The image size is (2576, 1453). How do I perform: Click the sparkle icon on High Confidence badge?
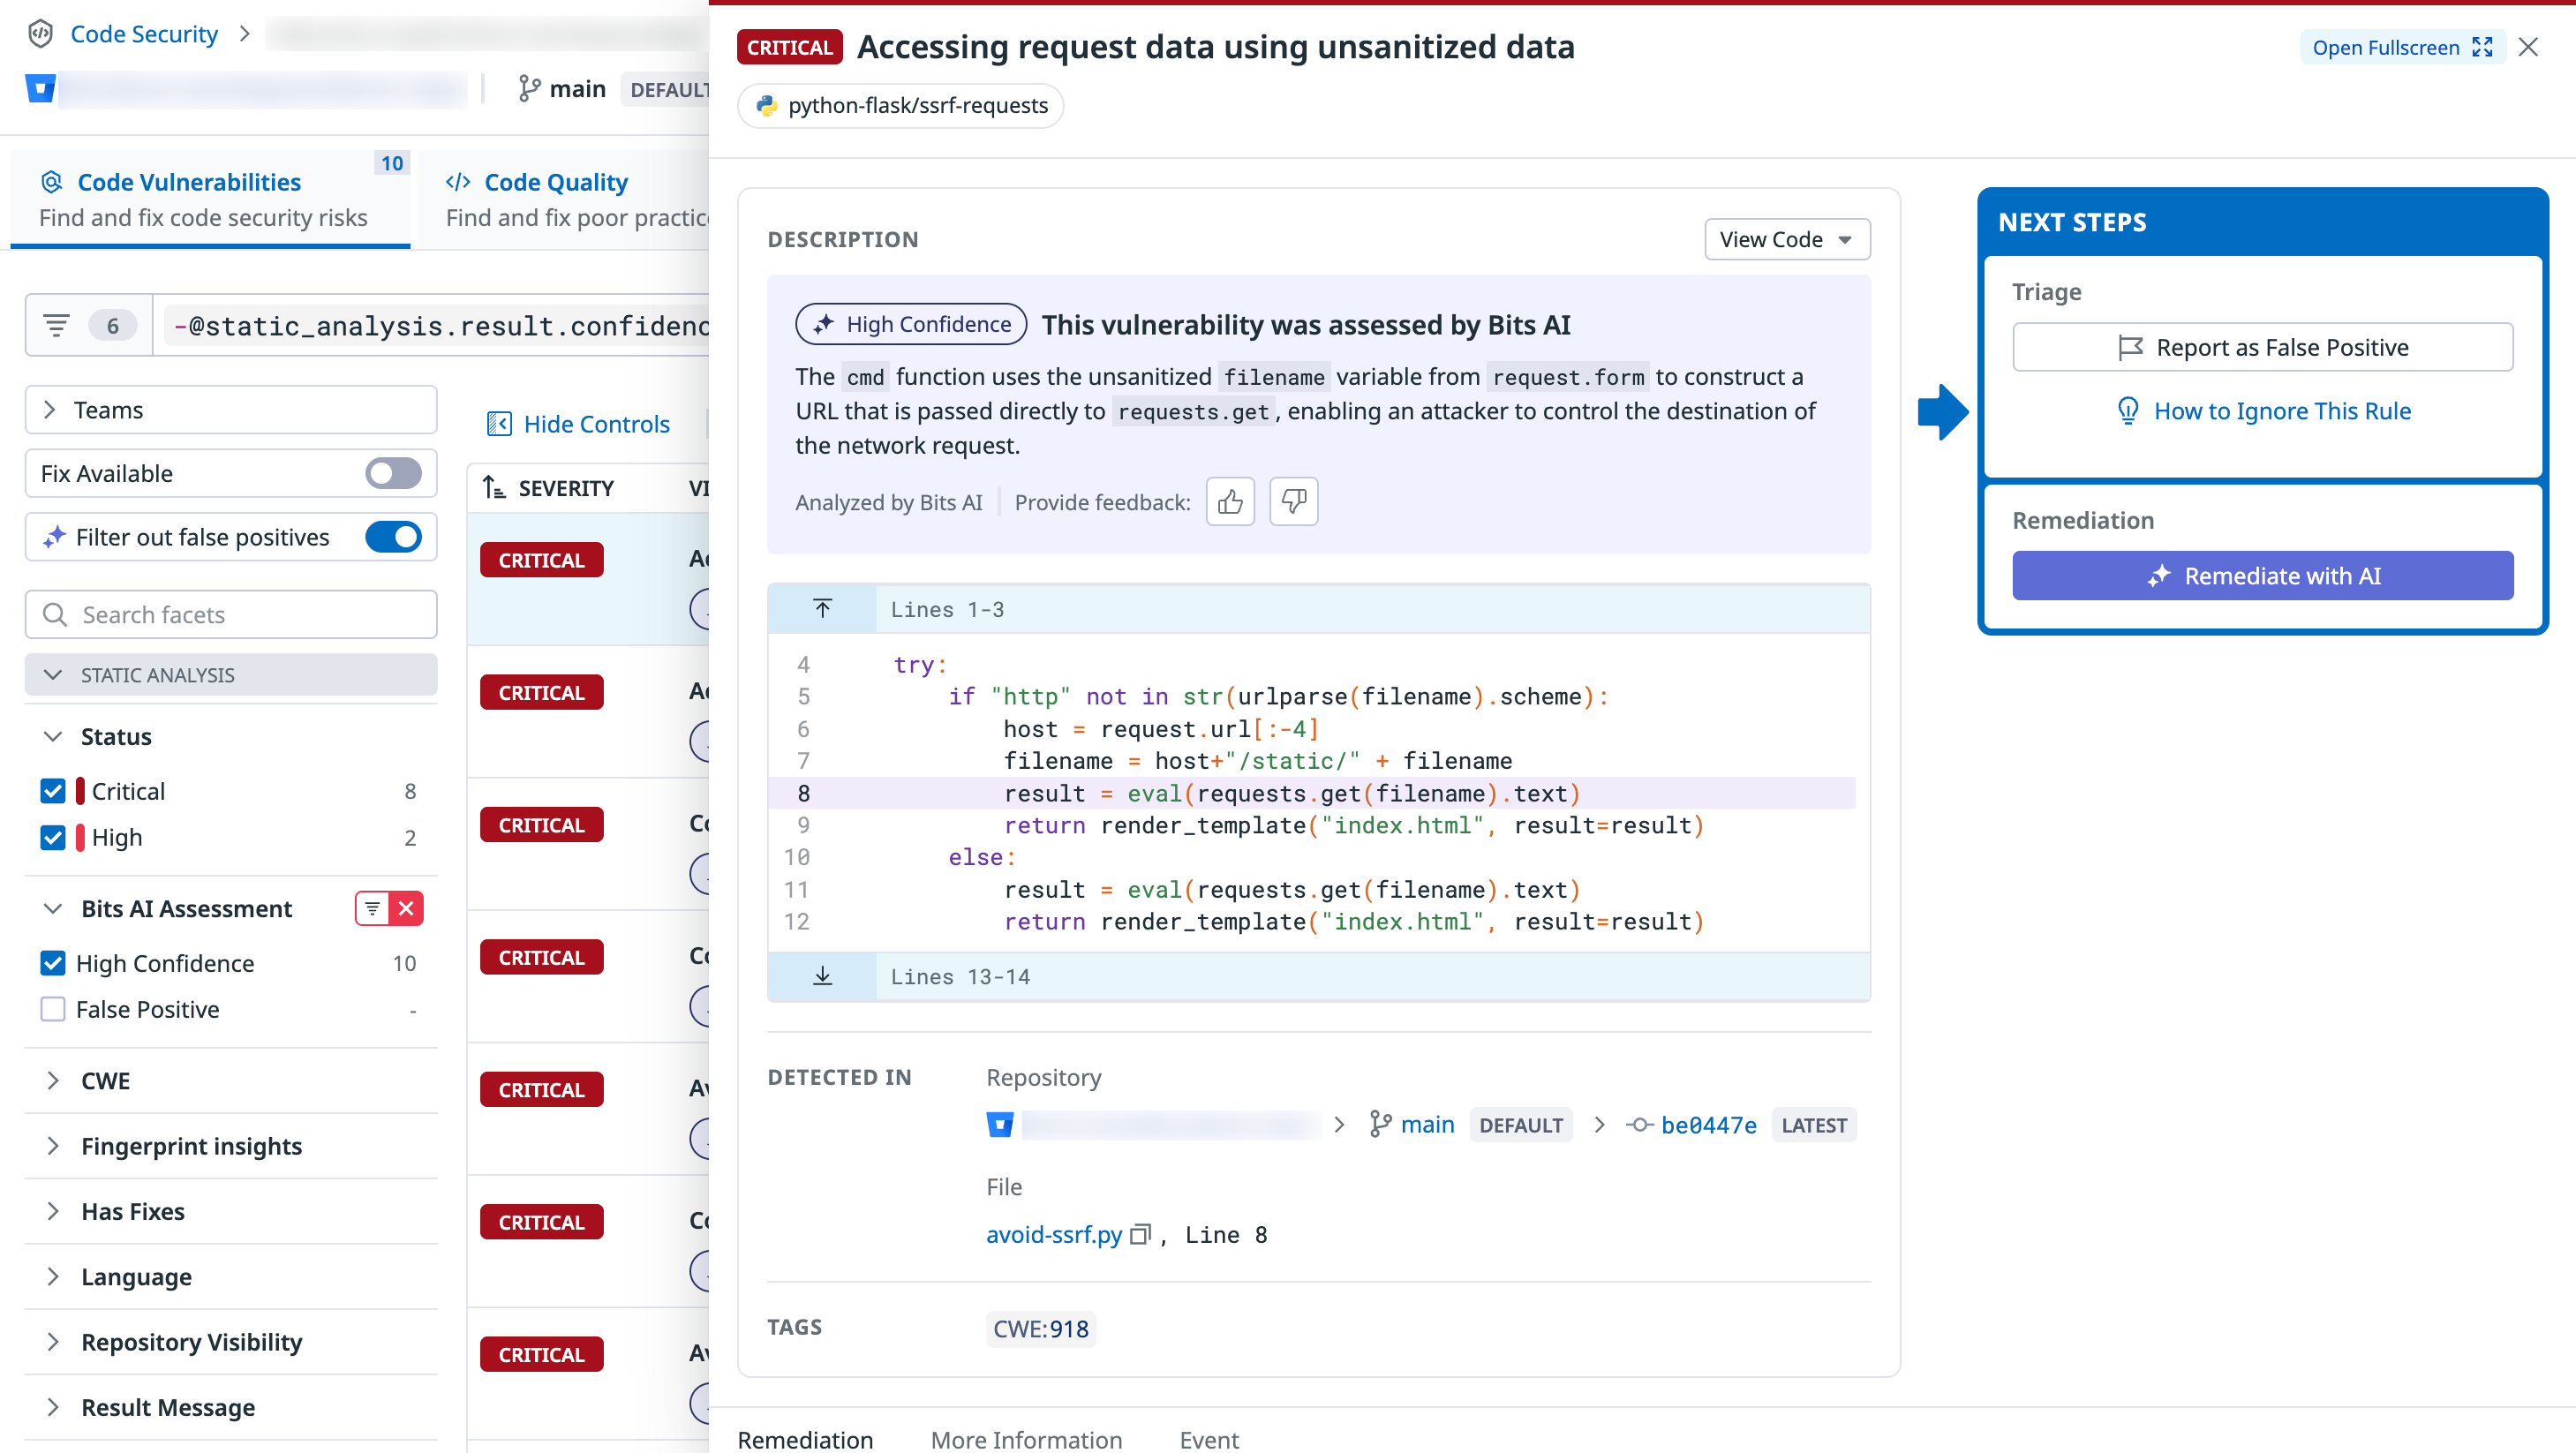tap(824, 324)
